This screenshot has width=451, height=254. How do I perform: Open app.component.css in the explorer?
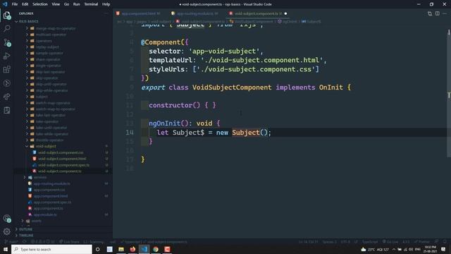point(49,190)
